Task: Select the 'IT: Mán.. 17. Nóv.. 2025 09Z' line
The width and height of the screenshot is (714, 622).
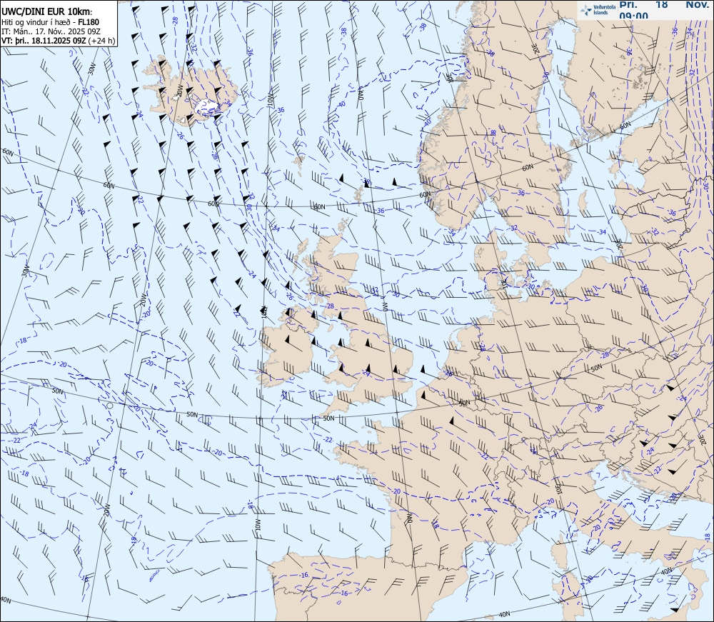Action: click(51, 31)
